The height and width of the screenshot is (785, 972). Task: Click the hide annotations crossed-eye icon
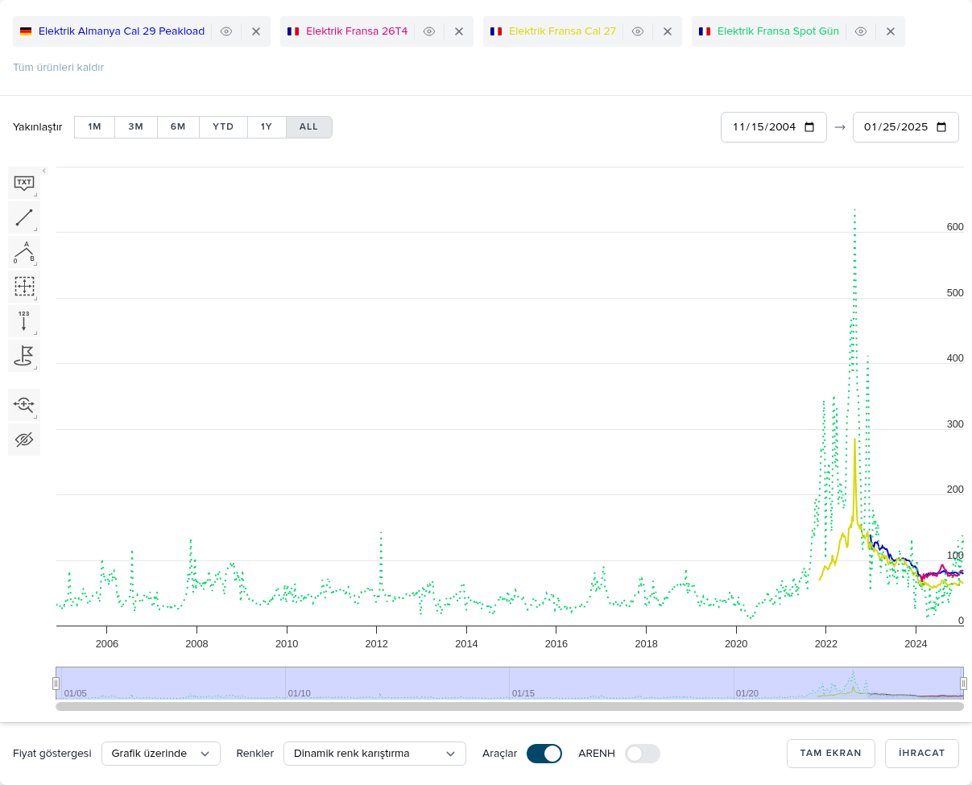[24, 440]
